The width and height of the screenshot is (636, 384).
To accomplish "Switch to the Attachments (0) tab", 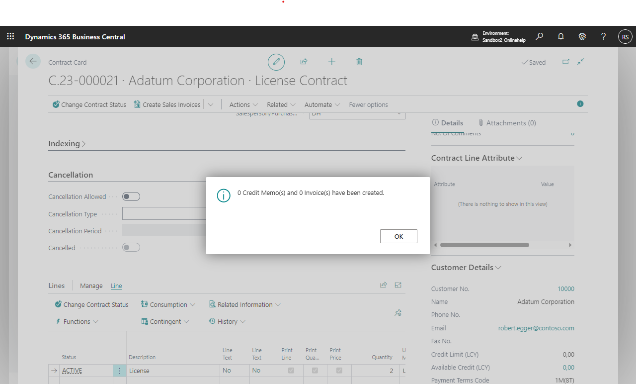I will (507, 123).
